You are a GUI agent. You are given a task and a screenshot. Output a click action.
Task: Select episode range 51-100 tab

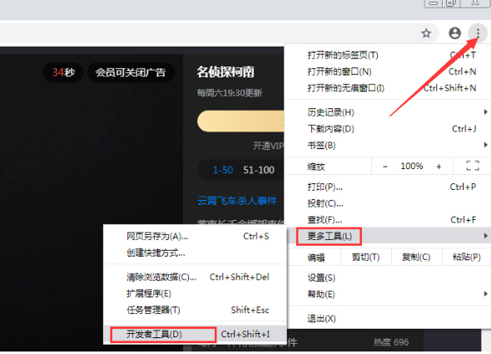[259, 170]
